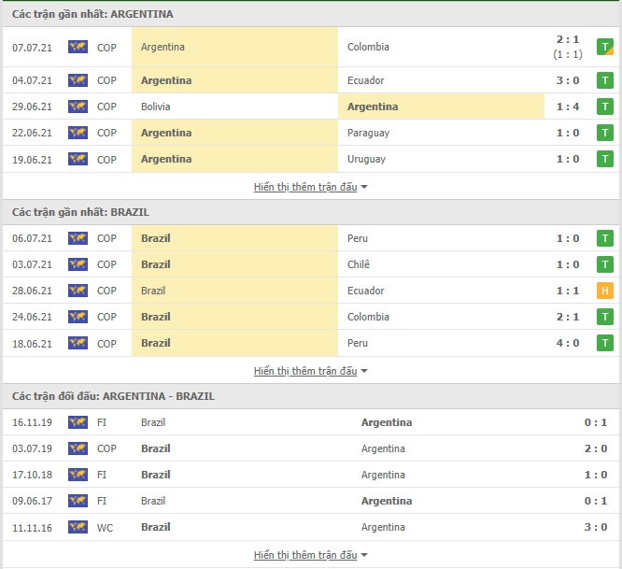The image size is (622, 569).
Task: Click the half-orange T badge for Argentina-Colombia
Action: 605,47
